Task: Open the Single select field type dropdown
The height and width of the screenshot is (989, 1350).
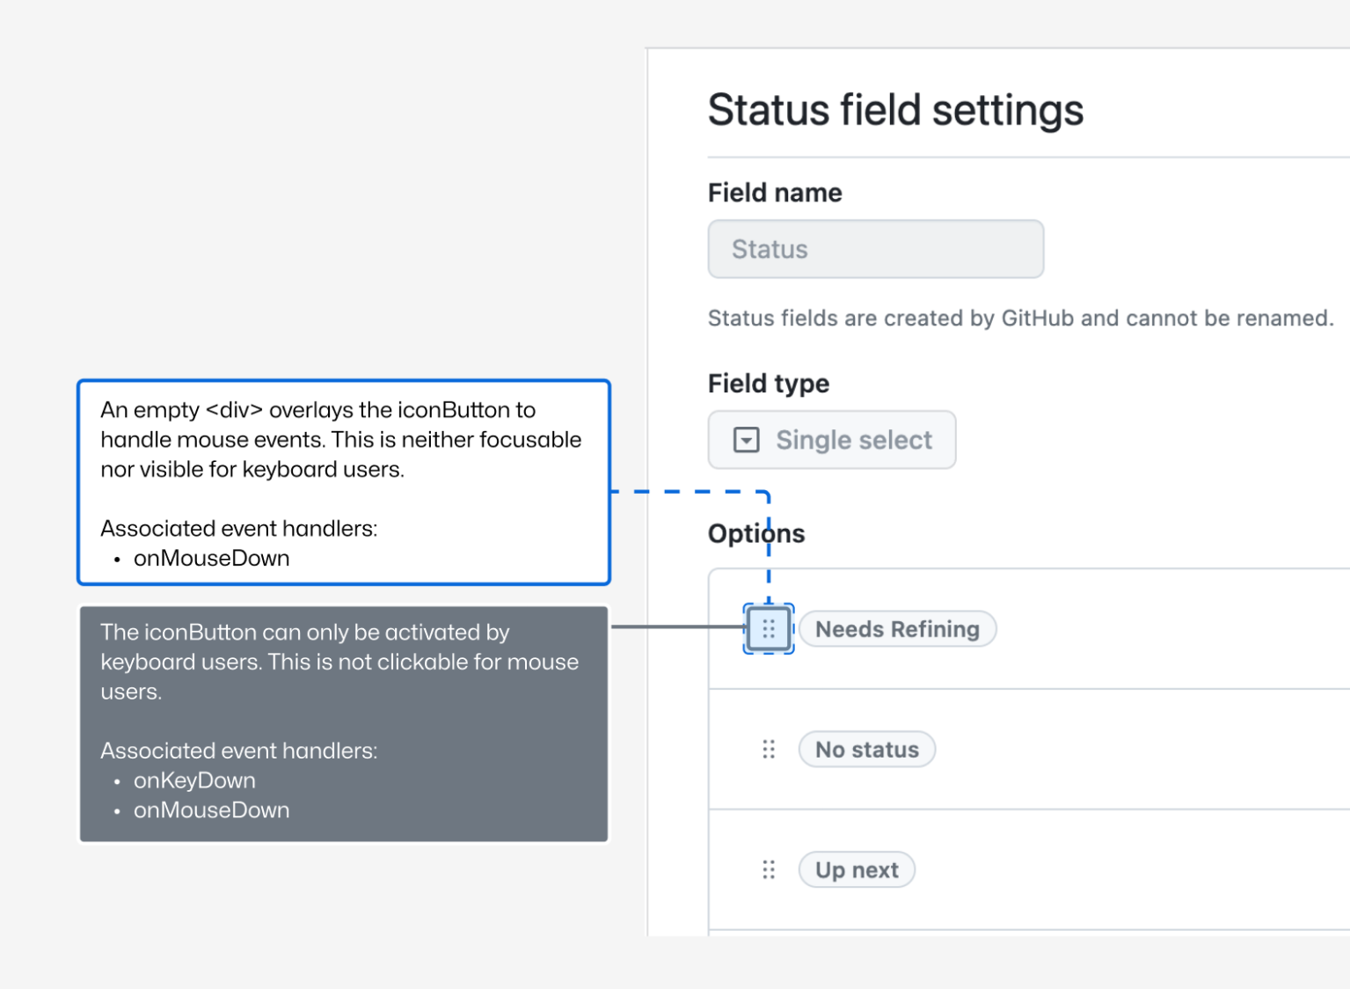Action: 831,440
